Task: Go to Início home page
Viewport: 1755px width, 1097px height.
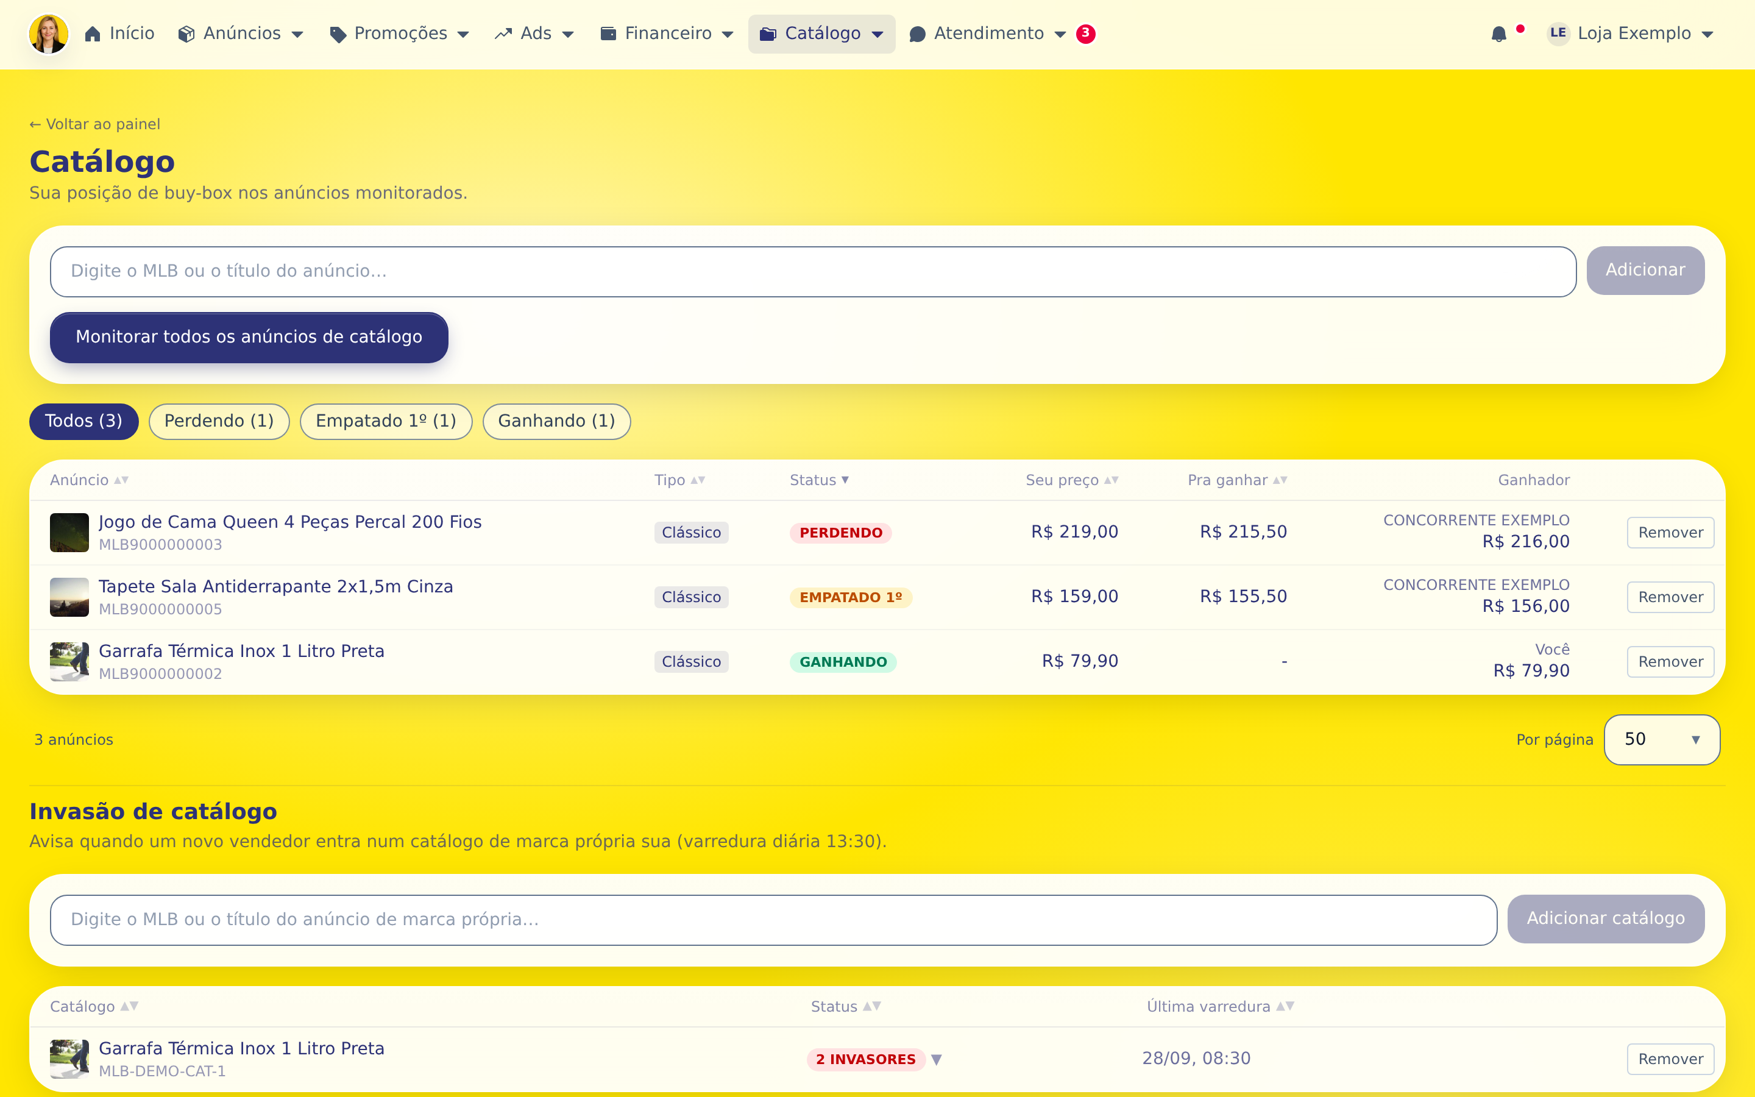Action: pyautogui.click(x=119, y=34)
